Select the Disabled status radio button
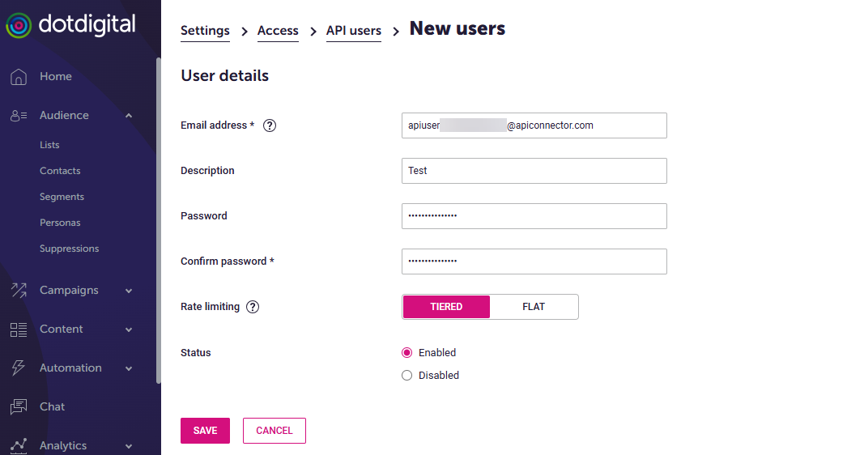The image size is (864, 455). 407,376
